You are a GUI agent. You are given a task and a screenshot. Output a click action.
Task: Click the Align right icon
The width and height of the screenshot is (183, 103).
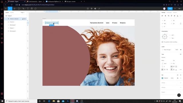coord(168,16)
